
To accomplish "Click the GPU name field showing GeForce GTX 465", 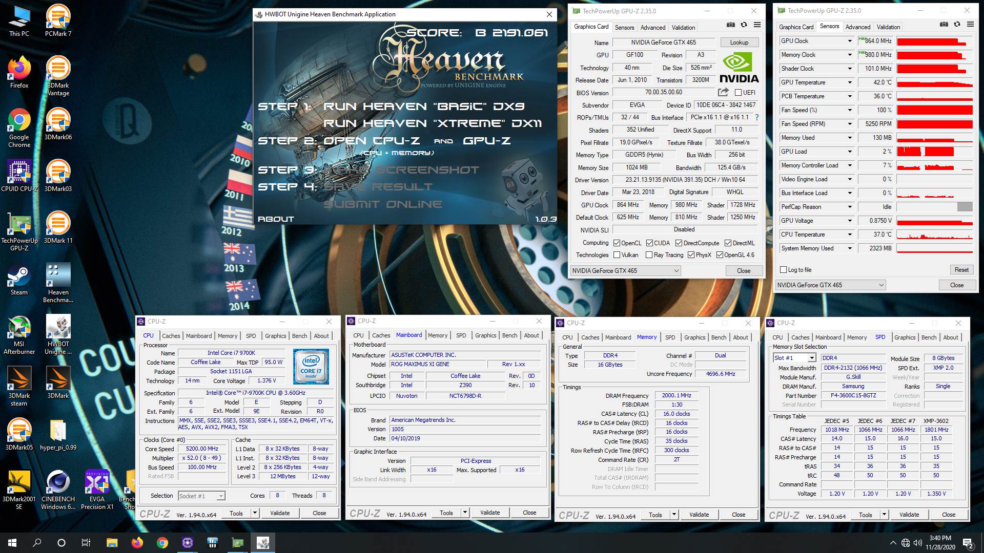I will [x=663, y=42].
